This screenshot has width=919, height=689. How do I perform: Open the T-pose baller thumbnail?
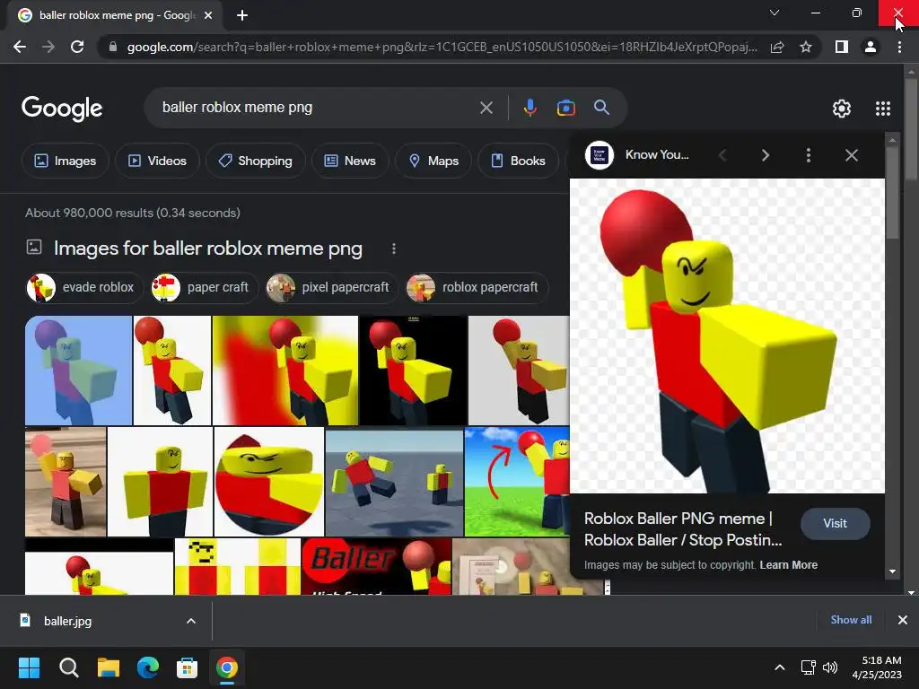pyautogui.click(x=160, y=482)
